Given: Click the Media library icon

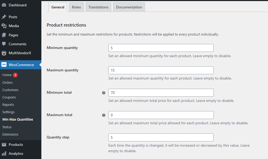Looking at the screenshot, I should coord(4,26).
